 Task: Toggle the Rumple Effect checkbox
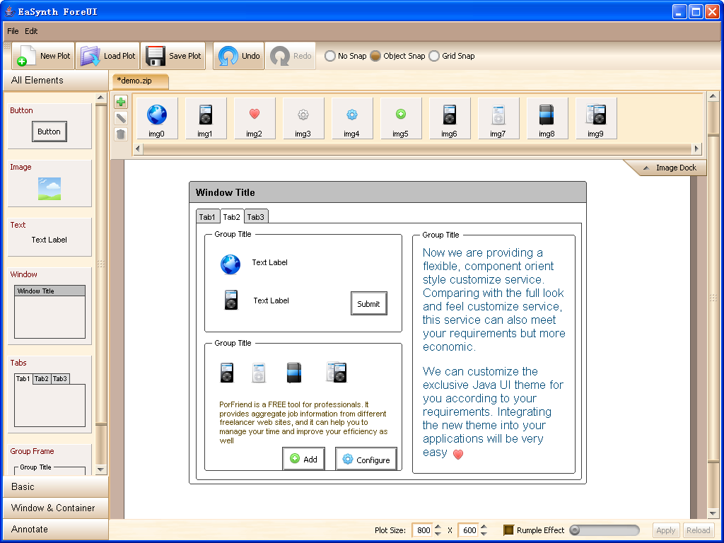coord(508,530)
